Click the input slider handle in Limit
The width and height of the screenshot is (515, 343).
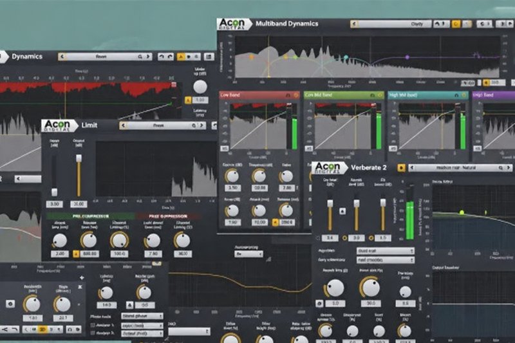click(x=55, y=192)
